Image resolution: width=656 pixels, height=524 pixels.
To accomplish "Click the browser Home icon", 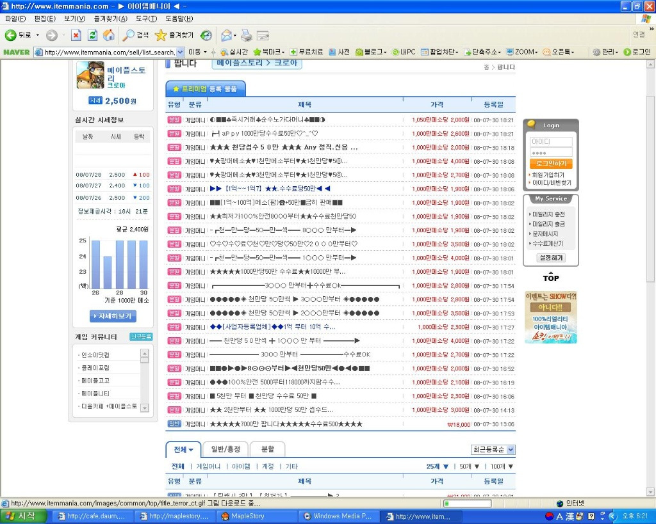I will 109,35.
